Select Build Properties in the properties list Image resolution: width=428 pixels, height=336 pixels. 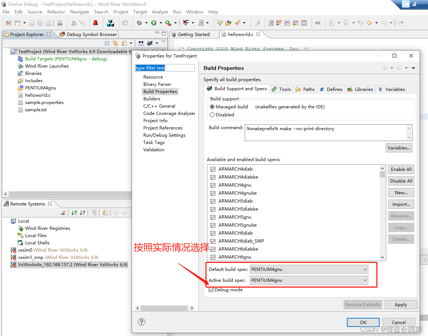pos(160,91)
